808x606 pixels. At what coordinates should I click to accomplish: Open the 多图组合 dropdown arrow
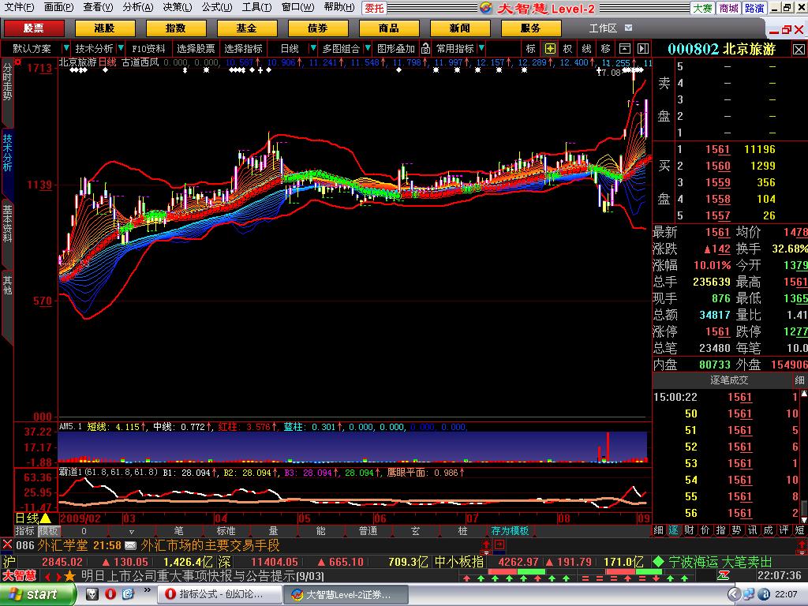[x=368, y=48]
